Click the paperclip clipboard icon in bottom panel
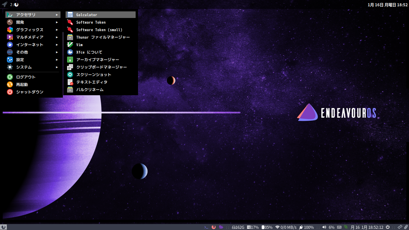The image size is (409, 230). click(x=406, y=227)
